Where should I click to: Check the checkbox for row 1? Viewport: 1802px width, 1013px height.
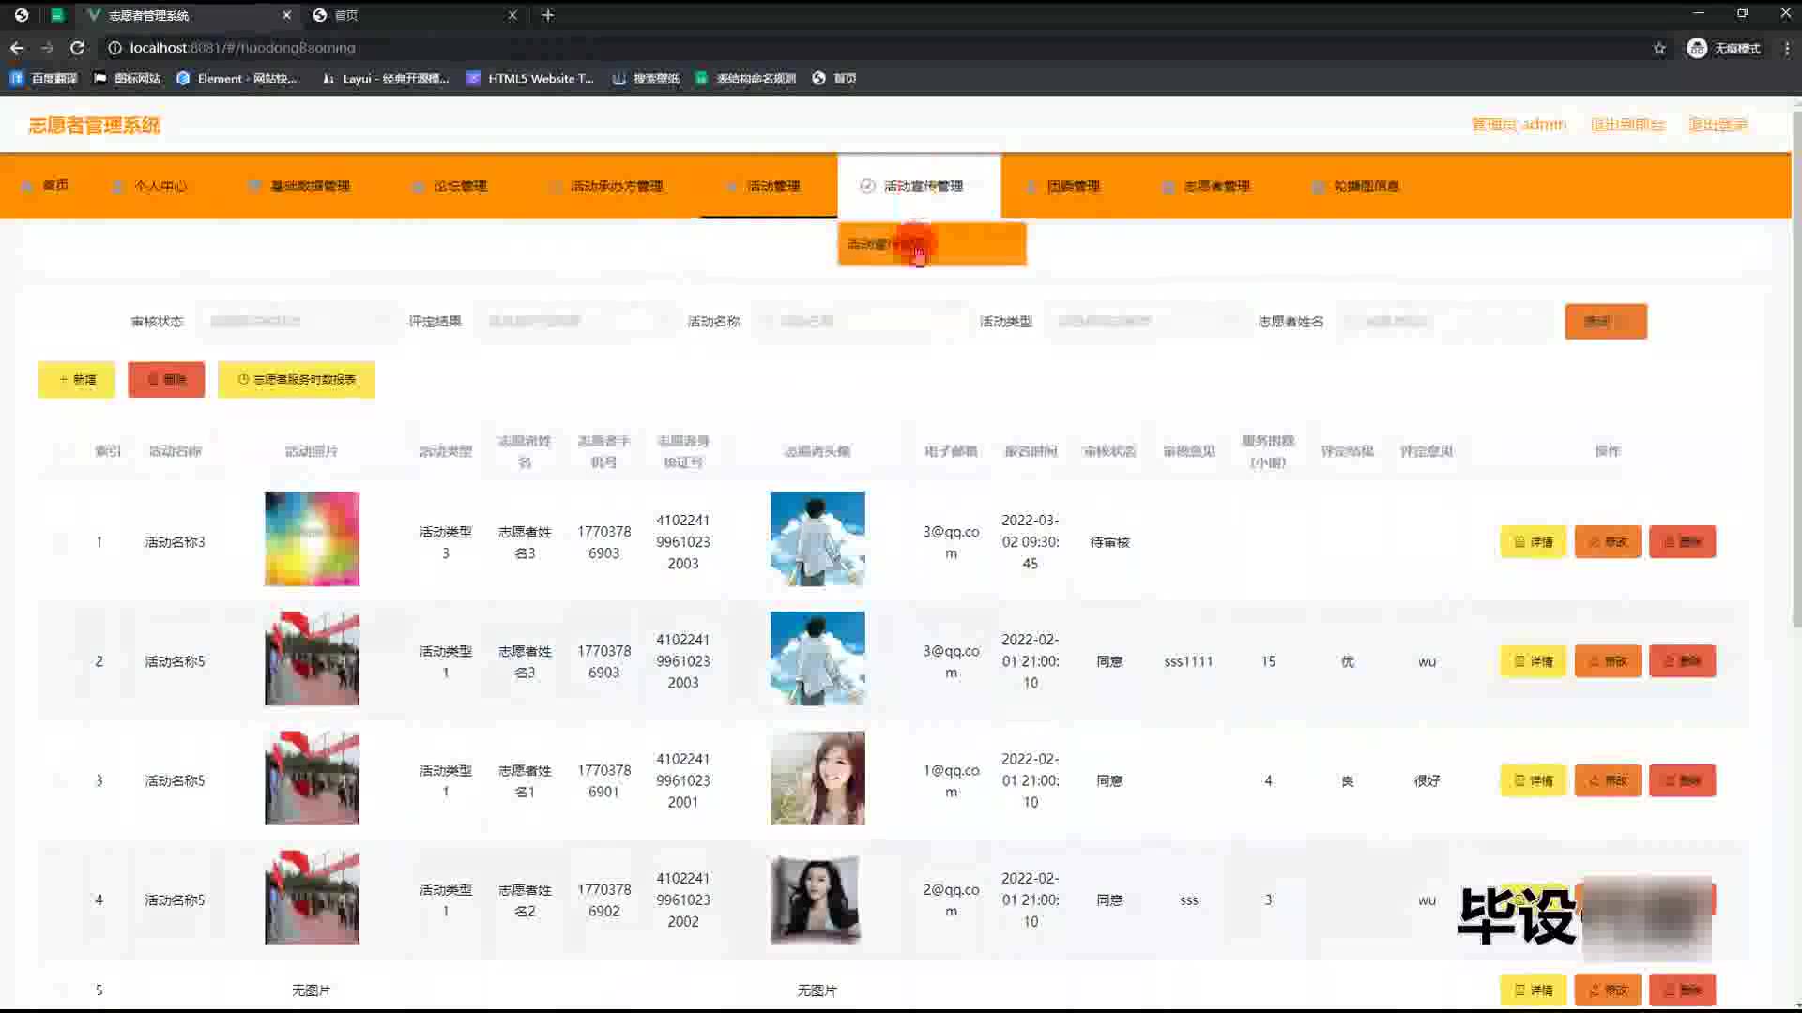pyautogui.click(x=61, y=542)
